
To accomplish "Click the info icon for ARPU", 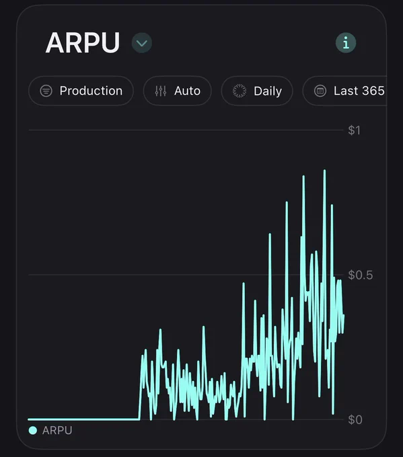I will point(346,43).
